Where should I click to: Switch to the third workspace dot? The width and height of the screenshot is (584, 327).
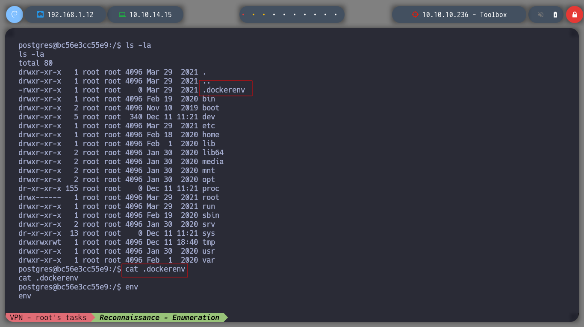[264, 14]
